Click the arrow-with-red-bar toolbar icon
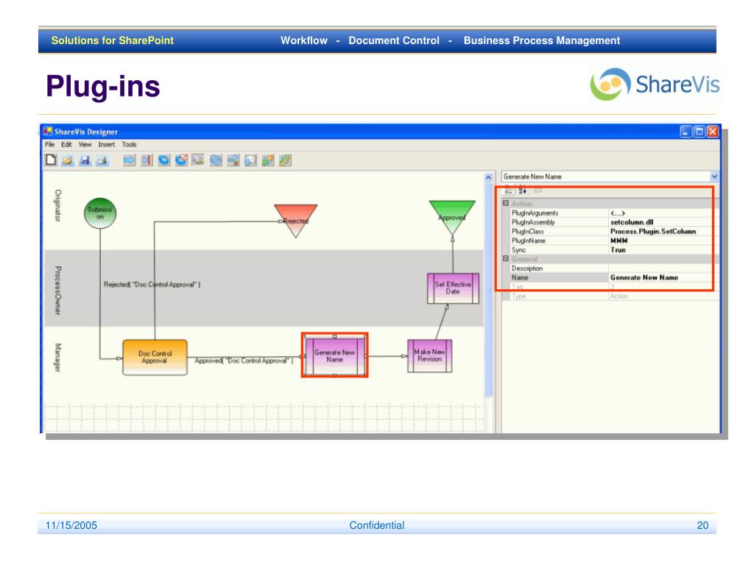The width and height of the screenshot is (754, 565). pos(147,160)
